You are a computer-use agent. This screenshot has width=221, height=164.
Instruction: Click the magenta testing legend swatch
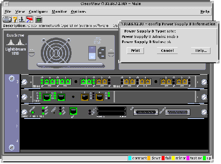tap(188, 158)
